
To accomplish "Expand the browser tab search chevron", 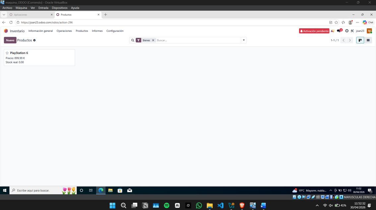I will click(4, 15).
